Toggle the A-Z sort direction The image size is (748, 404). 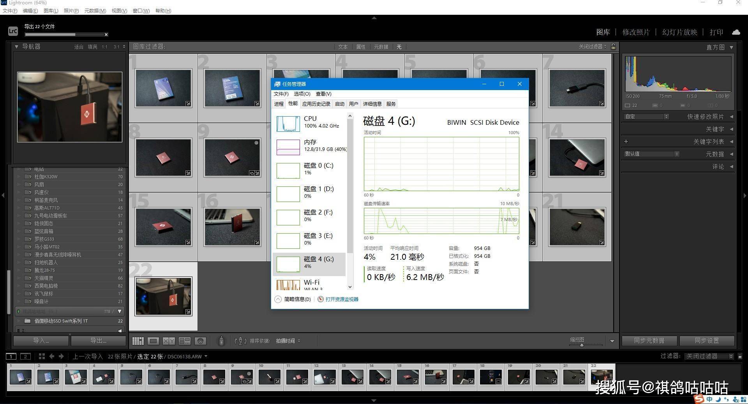click(240, 341)
